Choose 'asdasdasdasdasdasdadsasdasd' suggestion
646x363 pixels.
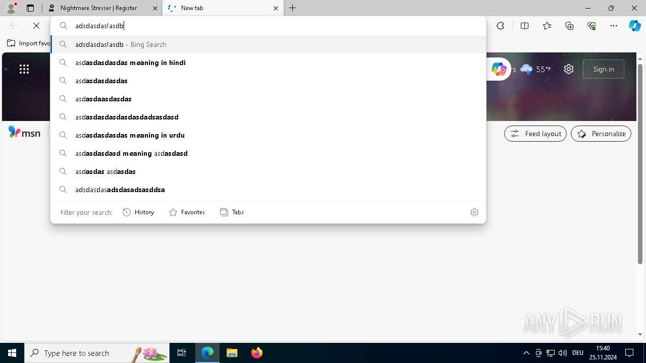click(x=268, y=117)
